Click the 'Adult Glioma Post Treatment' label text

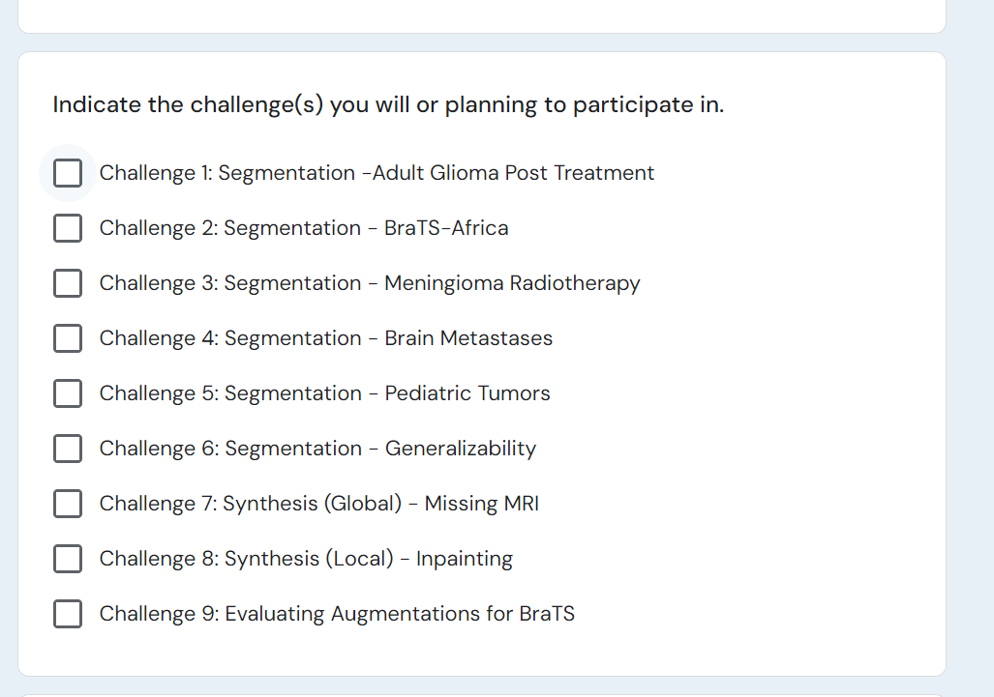coord(513,173)
